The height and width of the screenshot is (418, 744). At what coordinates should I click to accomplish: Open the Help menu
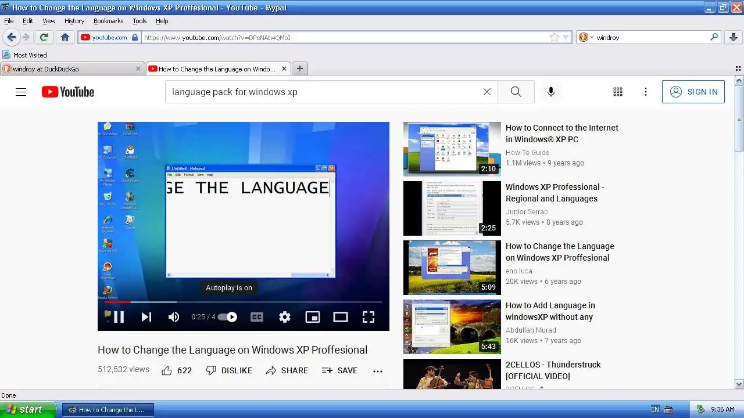(162, 21)
